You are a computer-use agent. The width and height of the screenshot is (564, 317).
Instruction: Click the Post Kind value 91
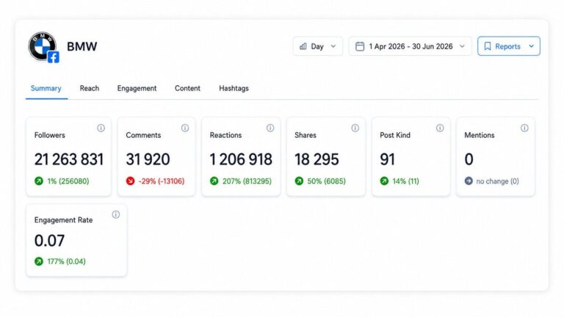pyautogui.click(x=388, y=159)
